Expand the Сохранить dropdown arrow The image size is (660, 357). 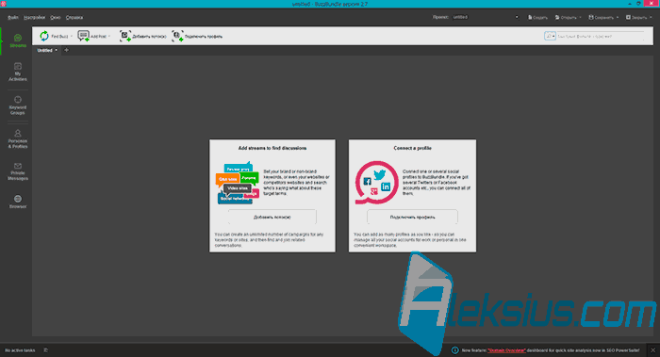[618, 17]
